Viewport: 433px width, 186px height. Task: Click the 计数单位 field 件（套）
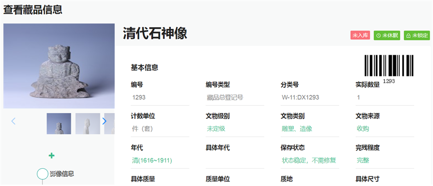click(x=160, y=129)
